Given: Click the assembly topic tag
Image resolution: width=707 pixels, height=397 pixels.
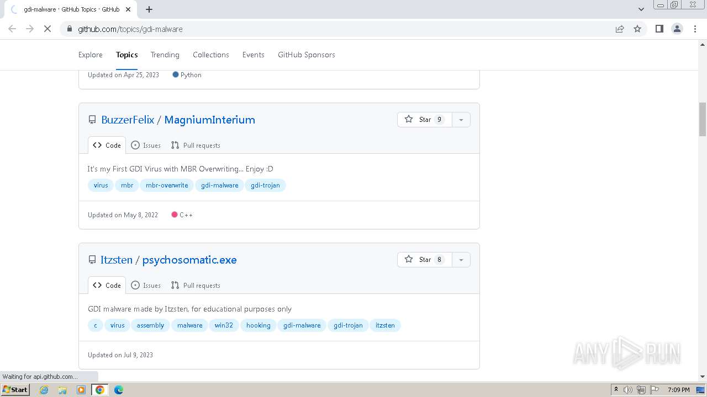Looking at the screenshot, I should click(150, 325).
